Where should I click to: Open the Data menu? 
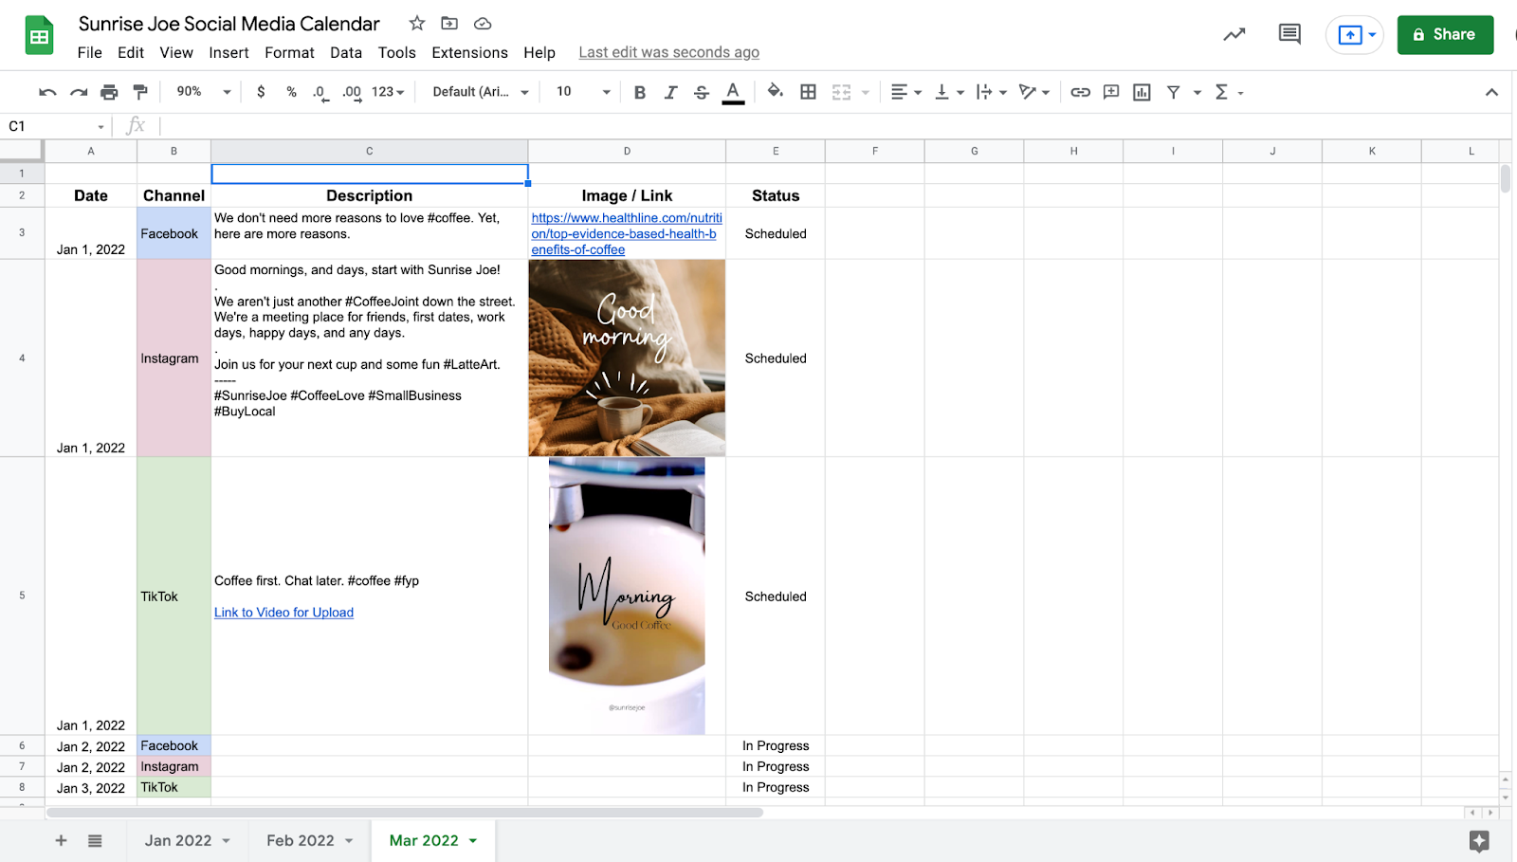[x=346, y=53]
